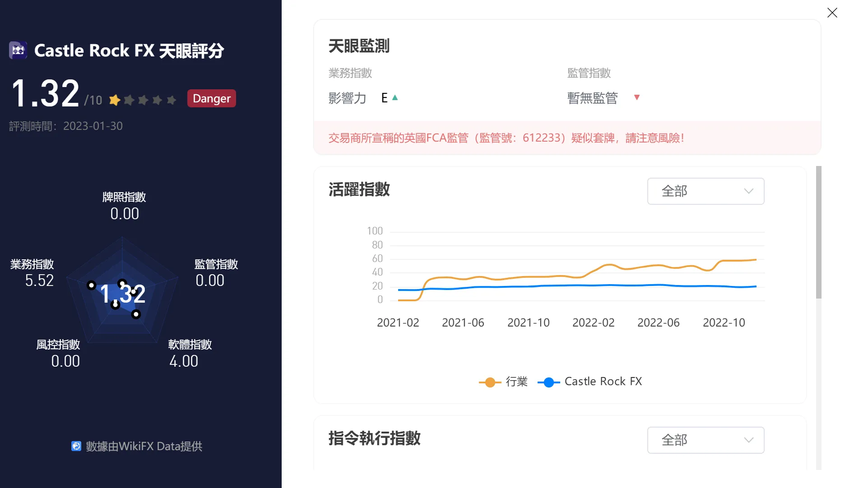Click the 2022-06 axis label
Viewport: 845px width, 488px height.
point(659,322)
